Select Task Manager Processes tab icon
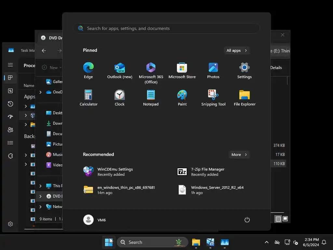 tap(10, 78)
